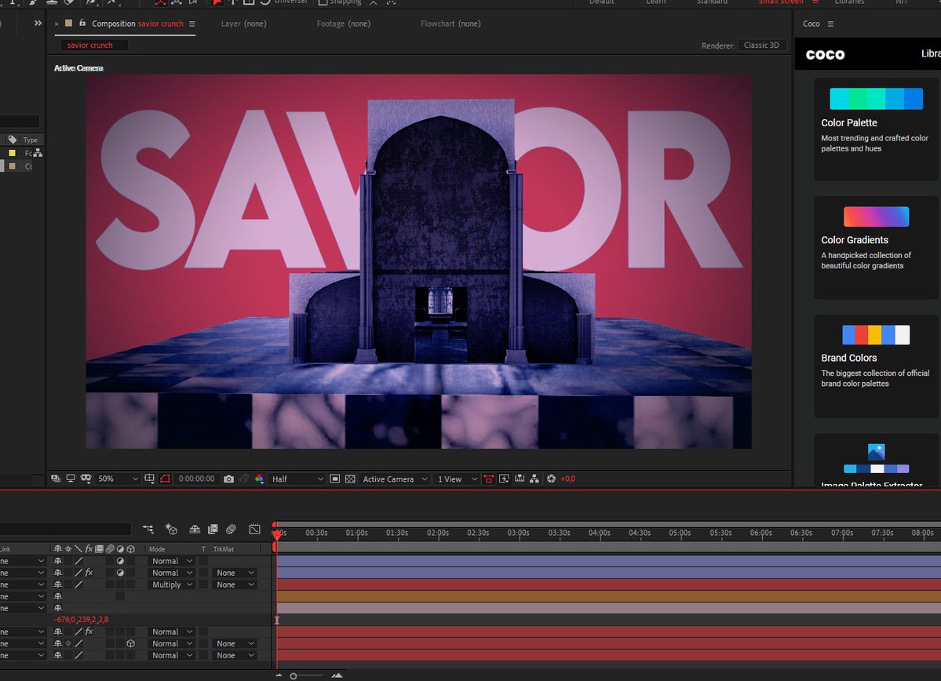The height and width of the screenshot is (681, 941).
Task: Click the Enable Frame Blending icon in timeline header
Action: [x=213, y=530]
